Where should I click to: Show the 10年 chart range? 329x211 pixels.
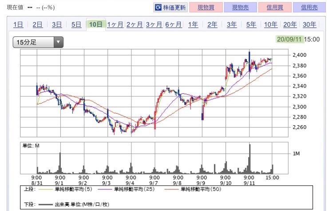(271, 24)
